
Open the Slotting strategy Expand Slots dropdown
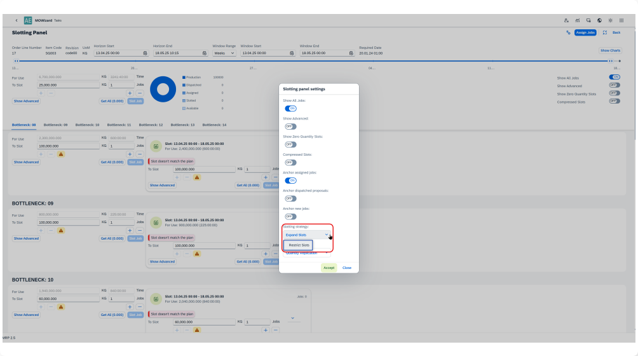[x=307, y=235]
